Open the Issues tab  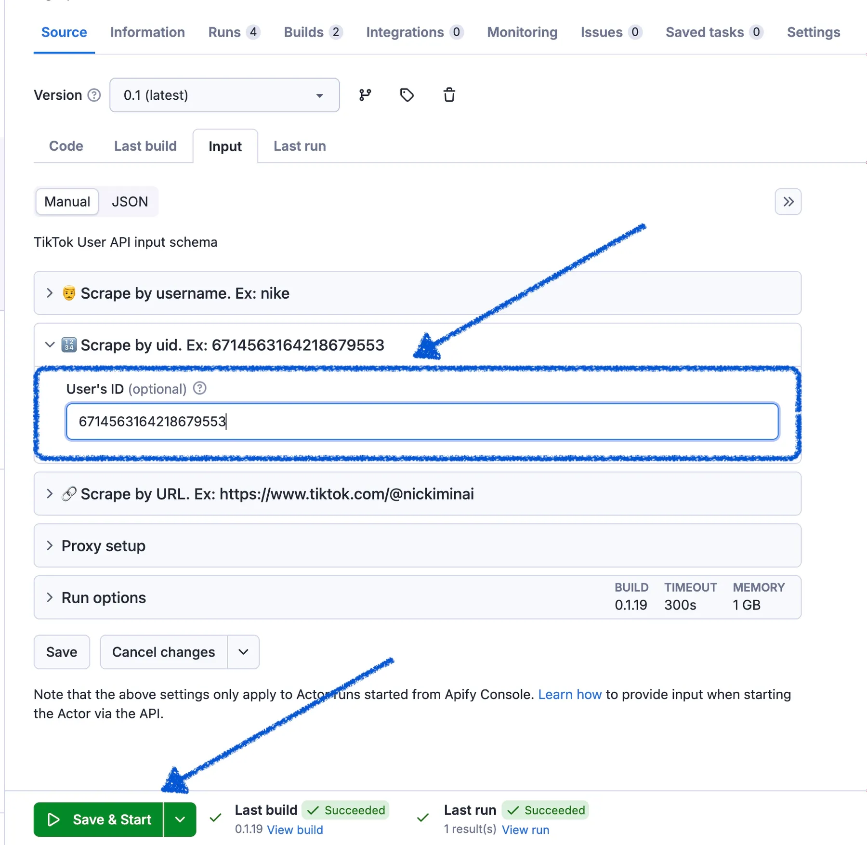point(611,32)
